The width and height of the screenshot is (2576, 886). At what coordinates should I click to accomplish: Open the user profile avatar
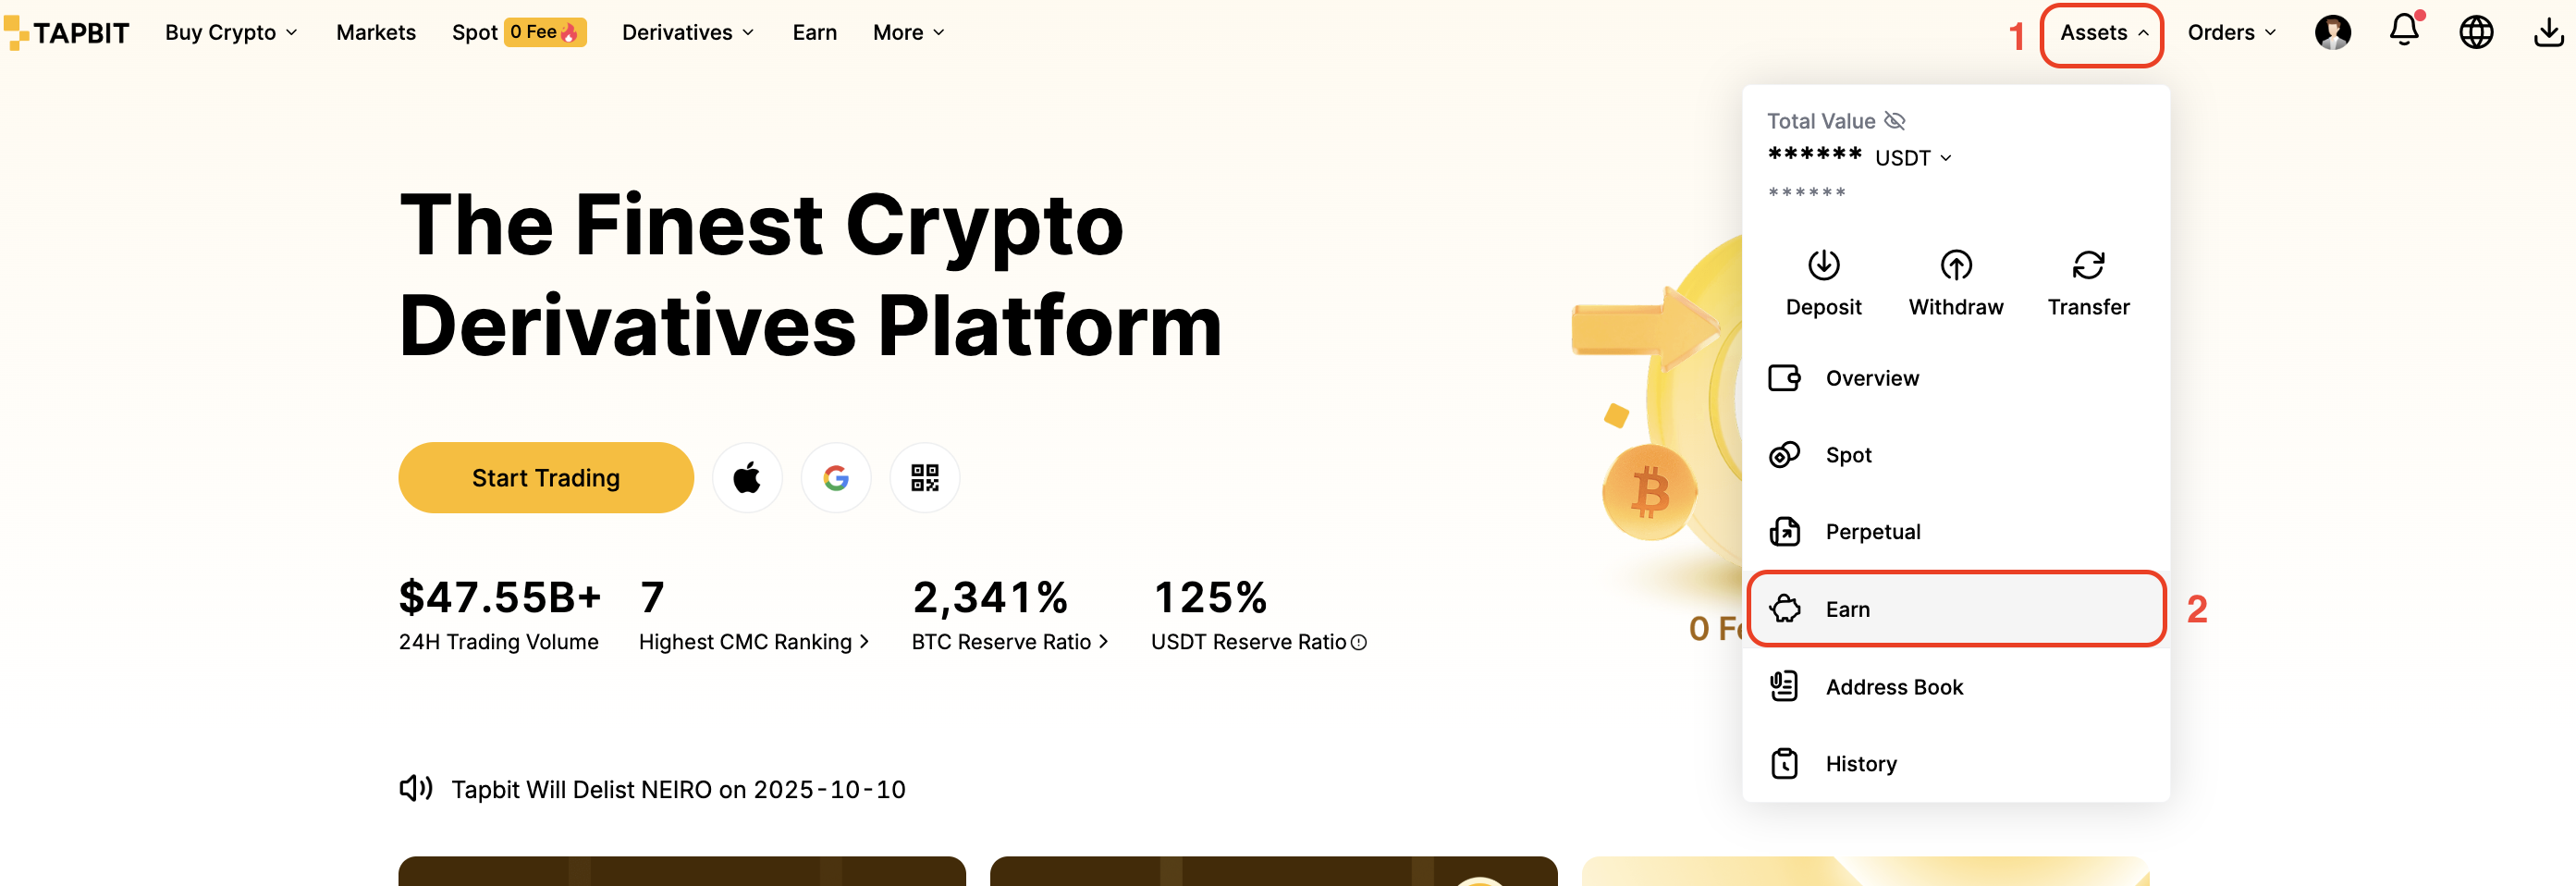click(2332, 32)
